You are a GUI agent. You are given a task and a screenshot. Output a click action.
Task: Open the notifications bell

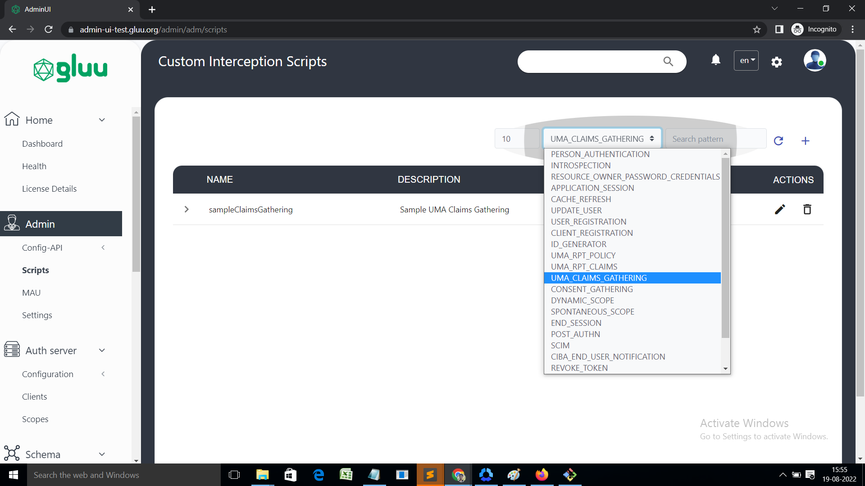[715, 60]
